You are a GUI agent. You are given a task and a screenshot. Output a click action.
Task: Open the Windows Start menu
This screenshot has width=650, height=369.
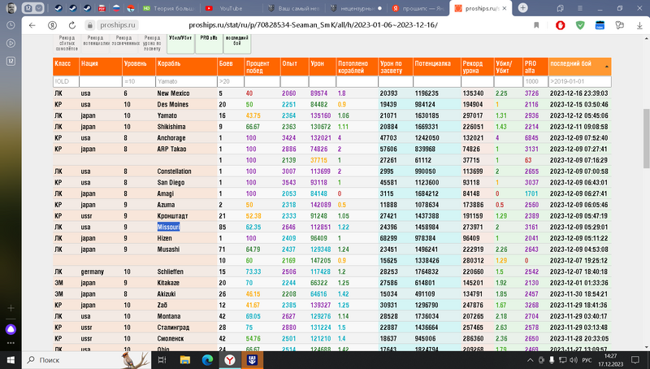point(11,358)
